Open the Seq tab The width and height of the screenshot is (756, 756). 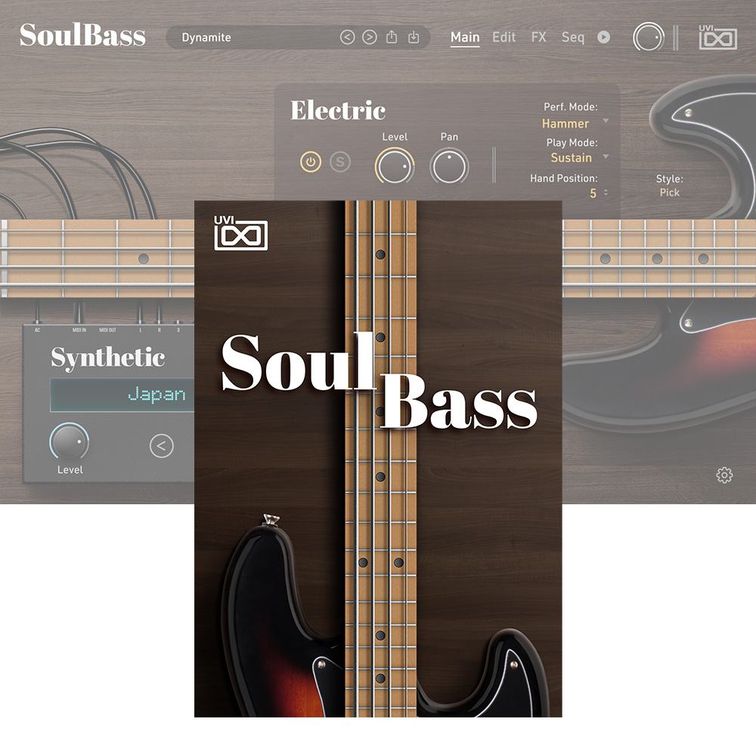pyautogui.click(x=573, y=38)
